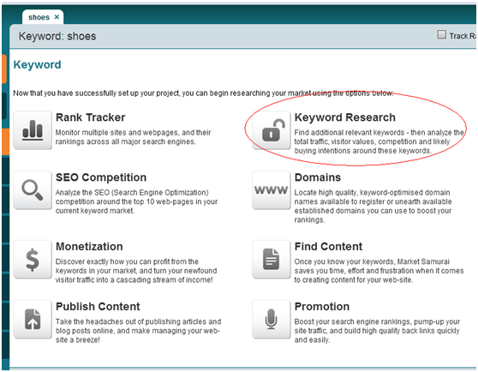This screenshot has width=478, height=372.
Task: Click the Keyword Research padlock icon
Action: pyautogui.click(x=272, y=130)
